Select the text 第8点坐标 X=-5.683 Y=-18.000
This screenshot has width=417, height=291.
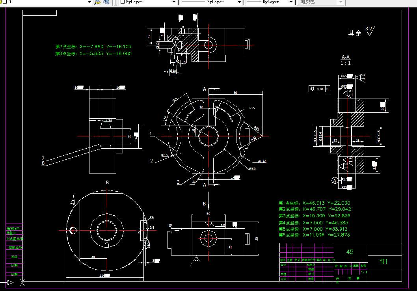click(93, 54)
